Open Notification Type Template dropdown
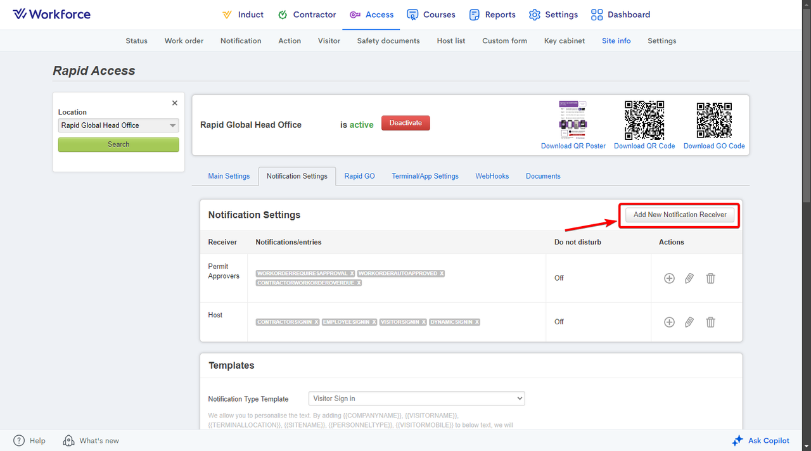Screen dimensions: 811x451 click(417, 398)
